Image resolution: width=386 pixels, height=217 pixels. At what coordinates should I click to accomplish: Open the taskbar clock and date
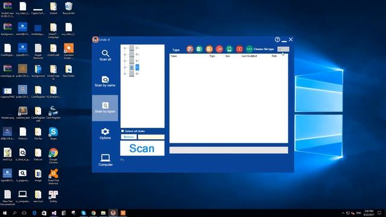click(369, 213)
